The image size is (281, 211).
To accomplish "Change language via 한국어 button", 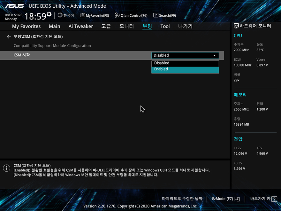I will (x=69, y=15).
